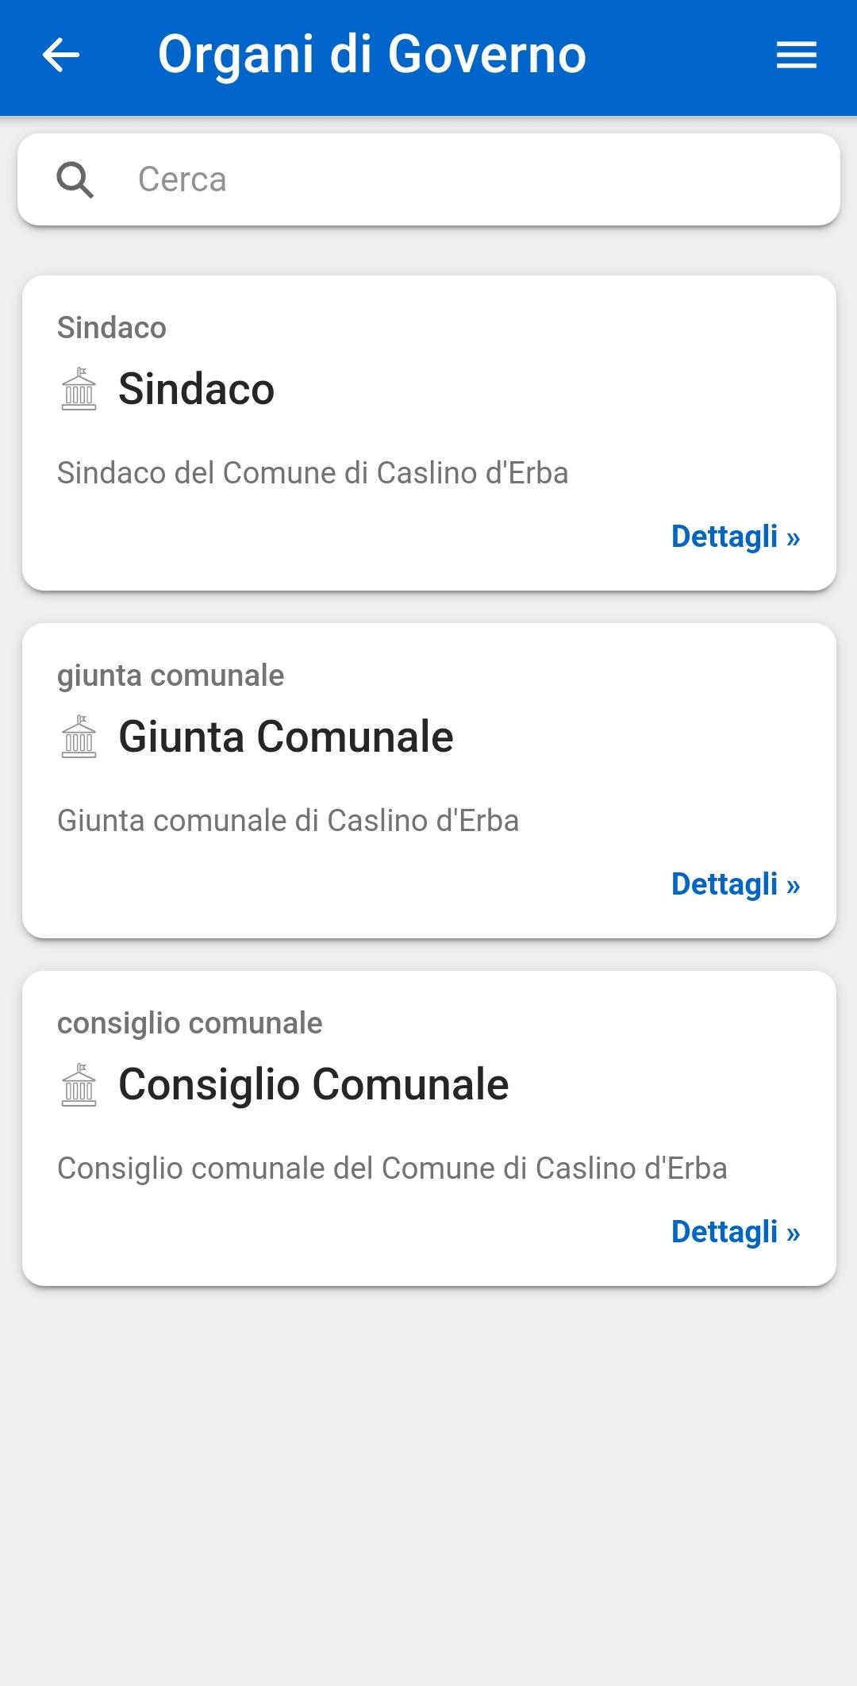This screenshot has height=1686, width=857.
Task: Click the building icon beside Giunta Comunale
Action: click(79, 737)
